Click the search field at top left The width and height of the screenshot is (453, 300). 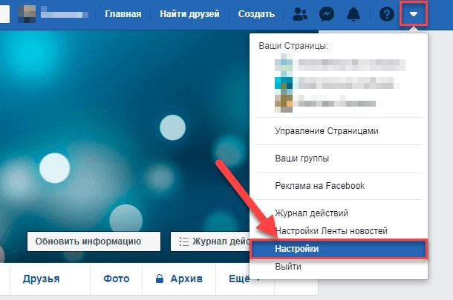pyautogui.click(x=4, y=14)
